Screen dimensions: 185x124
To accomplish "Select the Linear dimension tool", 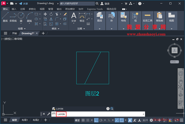I will click(x=88, y=14).
